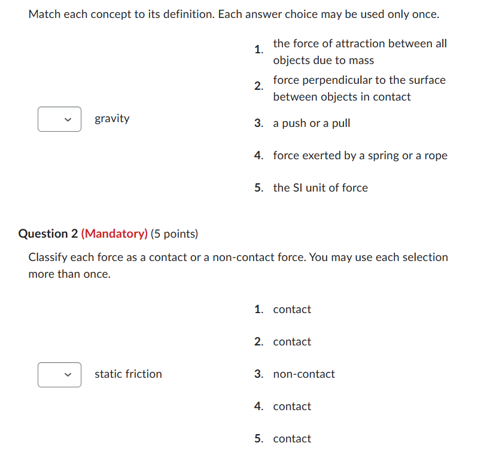Click the 'a push or a pull' definition

click(311, 123)
